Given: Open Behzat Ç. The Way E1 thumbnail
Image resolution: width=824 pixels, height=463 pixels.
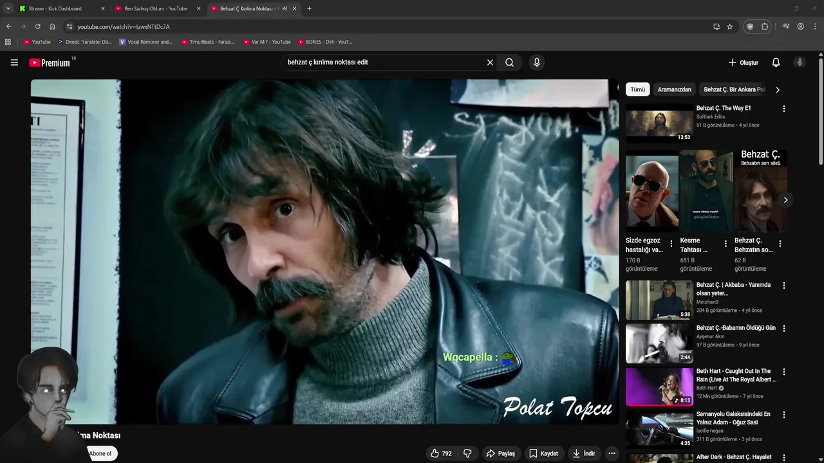Looking at the screenshot, I should [659, 123].
